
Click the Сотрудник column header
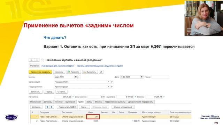(49, 112)
